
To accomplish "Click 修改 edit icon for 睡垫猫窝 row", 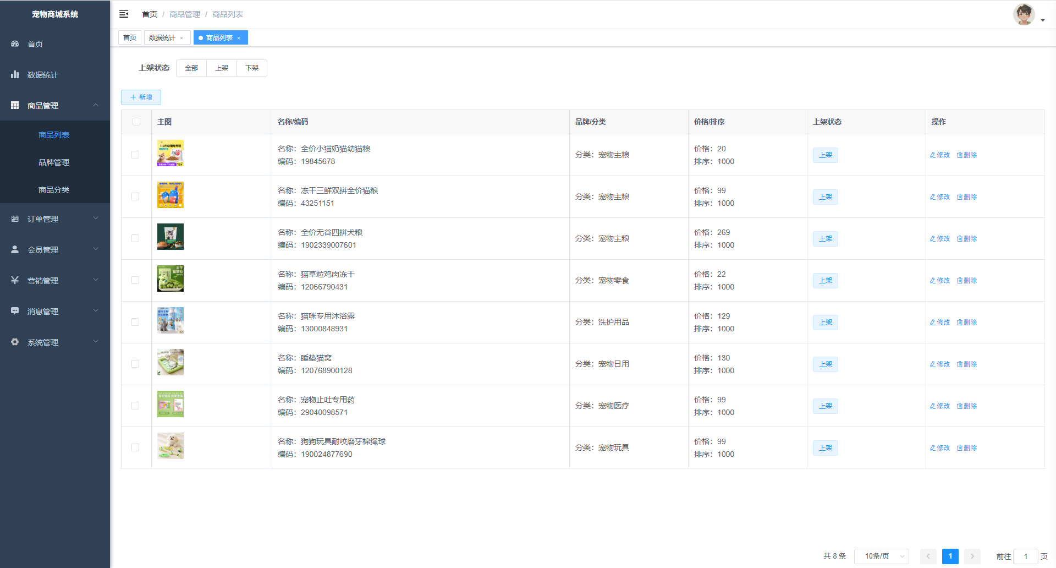I will (933, 364).
